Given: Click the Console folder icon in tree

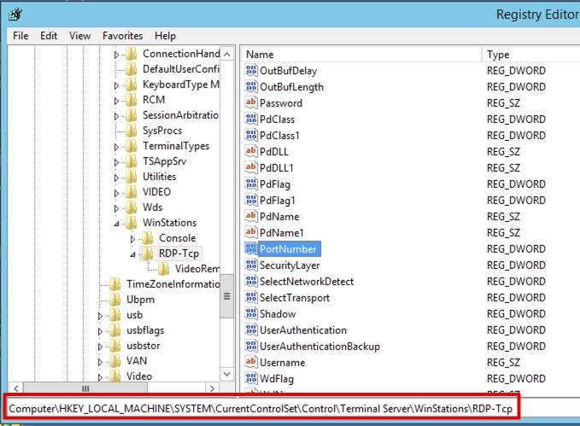Looking at the screenshot, I should pyautogui.click(x=146, y=238).
